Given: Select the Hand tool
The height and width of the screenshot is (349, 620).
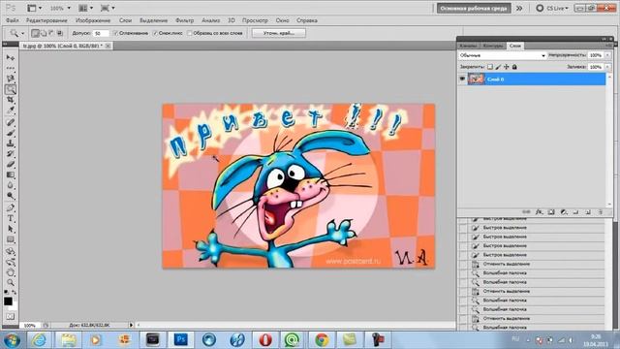Looking at the screenshot, I should pos(11,272).
